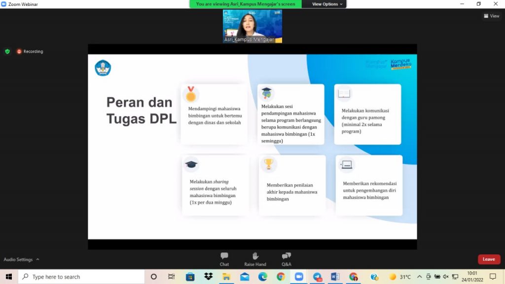Click the Asri_Kampus Mengajar speaker video
The width and height of the screenshot is (505, 284).
252,26
